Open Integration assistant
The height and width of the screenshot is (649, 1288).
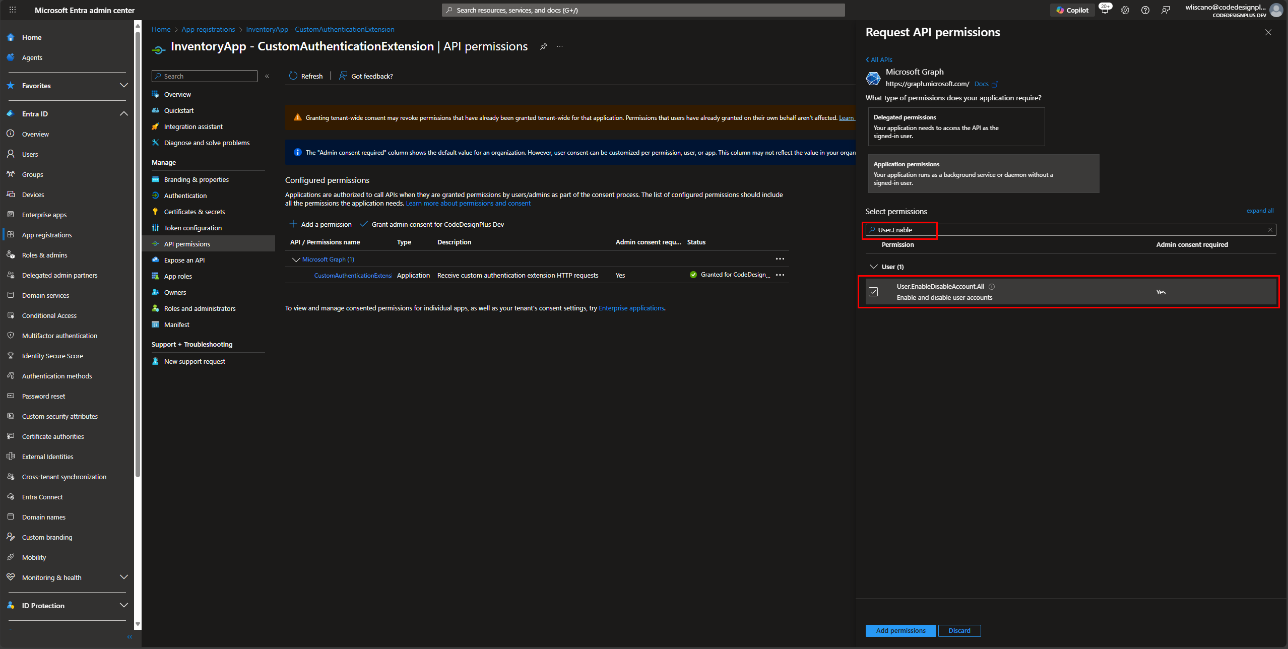[x=193, y=126]
